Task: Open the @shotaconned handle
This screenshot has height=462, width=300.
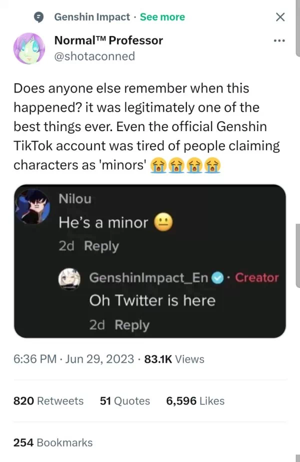Action: pyautogui.click(x=94, y=56)
